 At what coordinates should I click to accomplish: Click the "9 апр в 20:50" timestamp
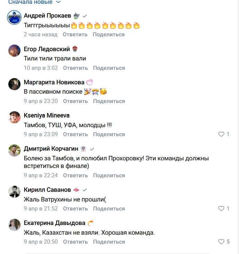pyautogui.click(x=41, y=242)
